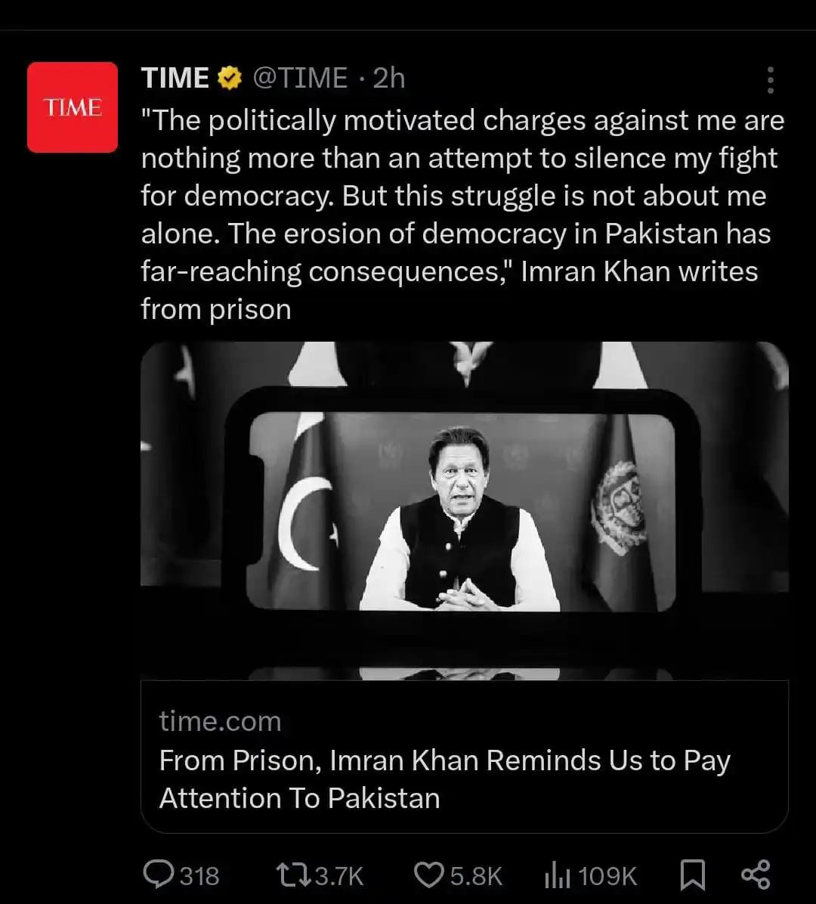Click the 109K views count
This screenshot has width=816, height=904.
click(x=607, y=876)
